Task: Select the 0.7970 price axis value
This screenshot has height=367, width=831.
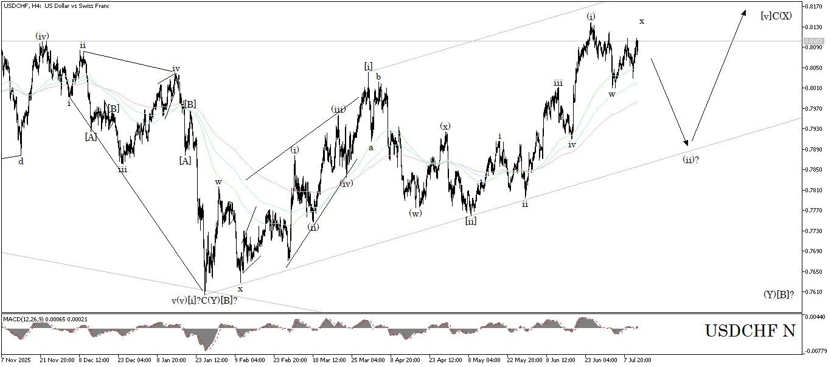Action: click(x=815, y=108)
